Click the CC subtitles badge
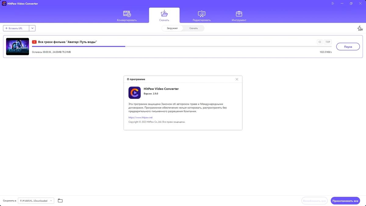Image resolution: width=366 pixels, height=206 pixels. click(320, 42)
